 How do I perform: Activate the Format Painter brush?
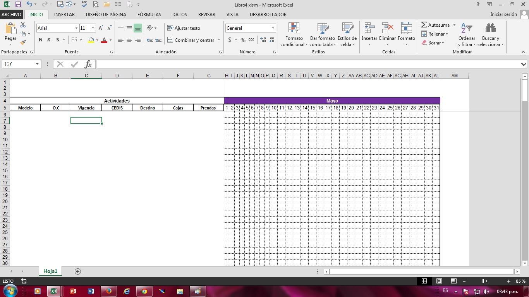click(x=23, y=43)
